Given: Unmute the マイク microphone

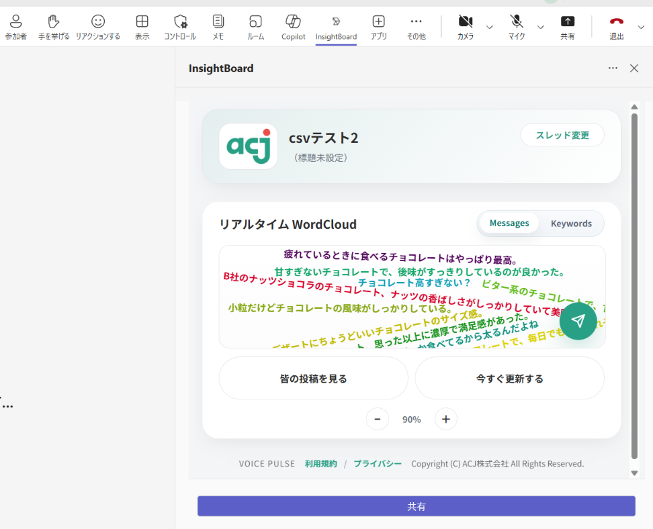Looking at the screenshot, I should point(517,27).
